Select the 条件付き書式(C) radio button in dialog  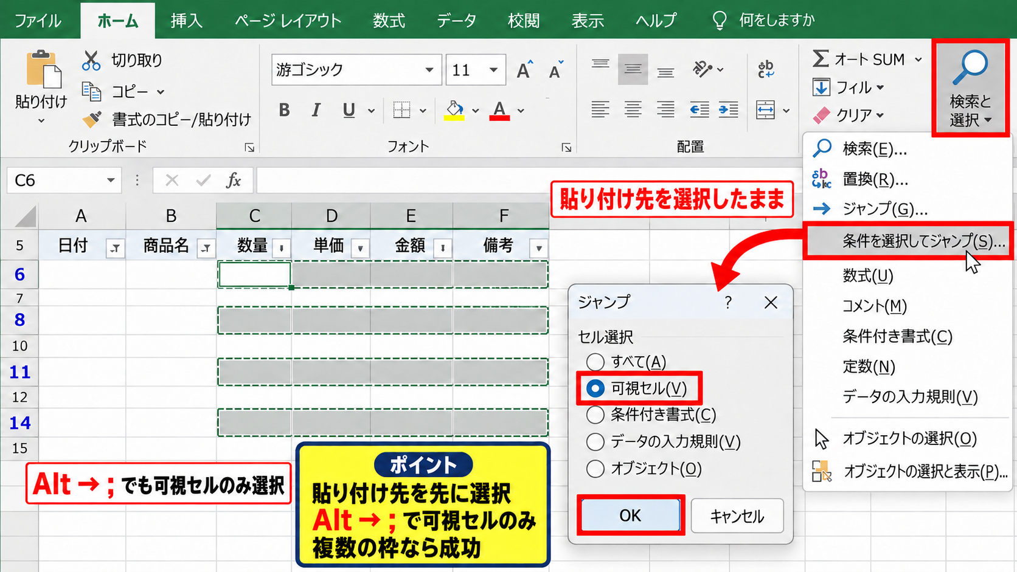point(595,415)
